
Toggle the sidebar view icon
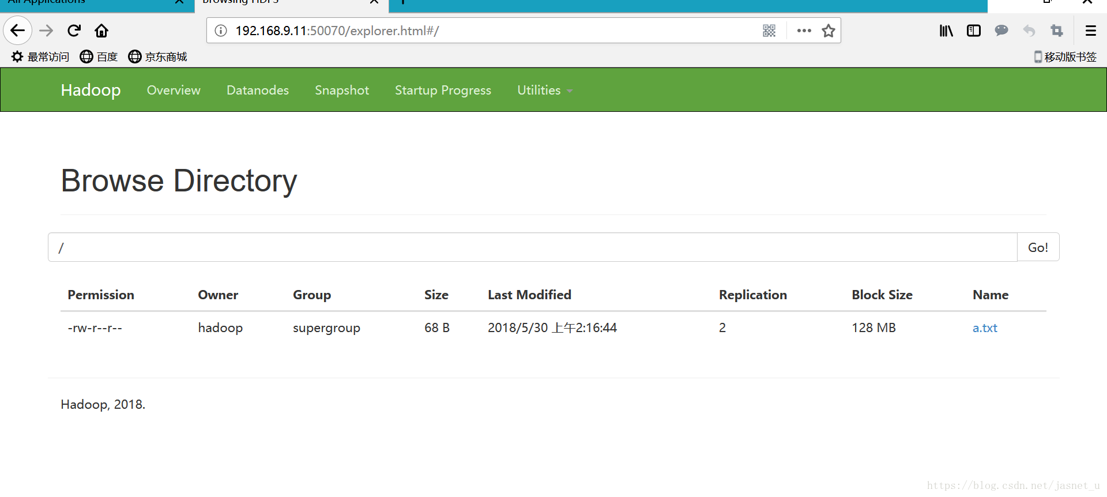coord(974,31)
